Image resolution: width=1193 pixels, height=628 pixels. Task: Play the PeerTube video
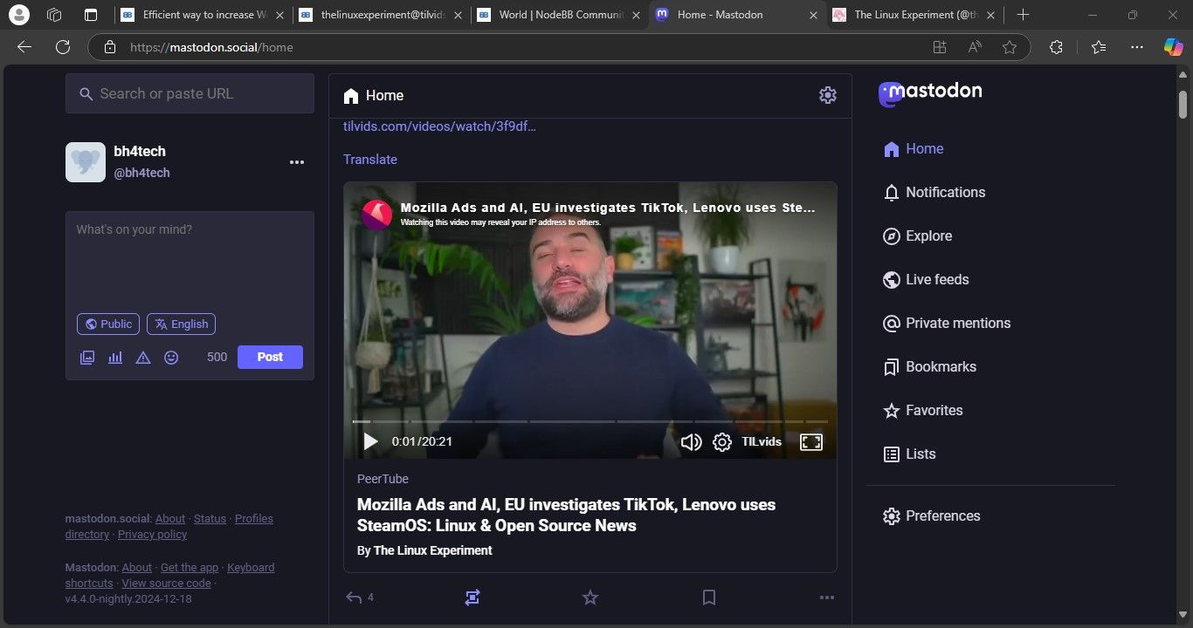point(370,442)
